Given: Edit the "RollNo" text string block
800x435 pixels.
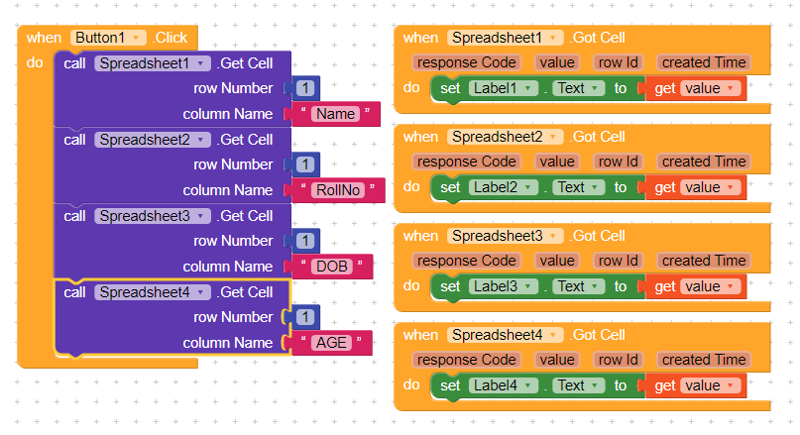Looking at the screenshot, I should pos(338,190).
